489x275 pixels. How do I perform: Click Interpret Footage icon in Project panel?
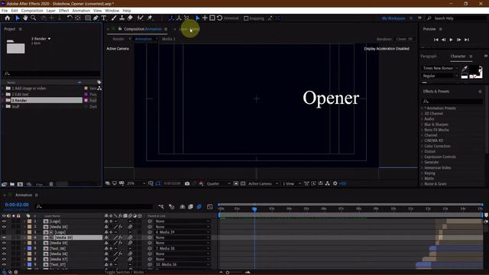point(5,184)
